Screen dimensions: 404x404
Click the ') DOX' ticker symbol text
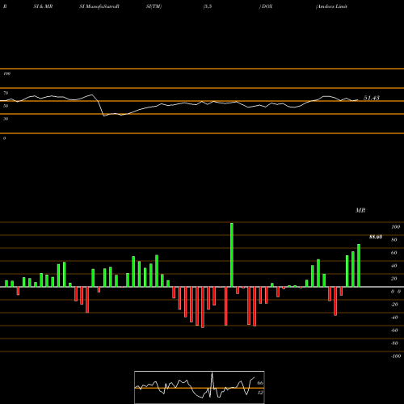click(266, 6)
